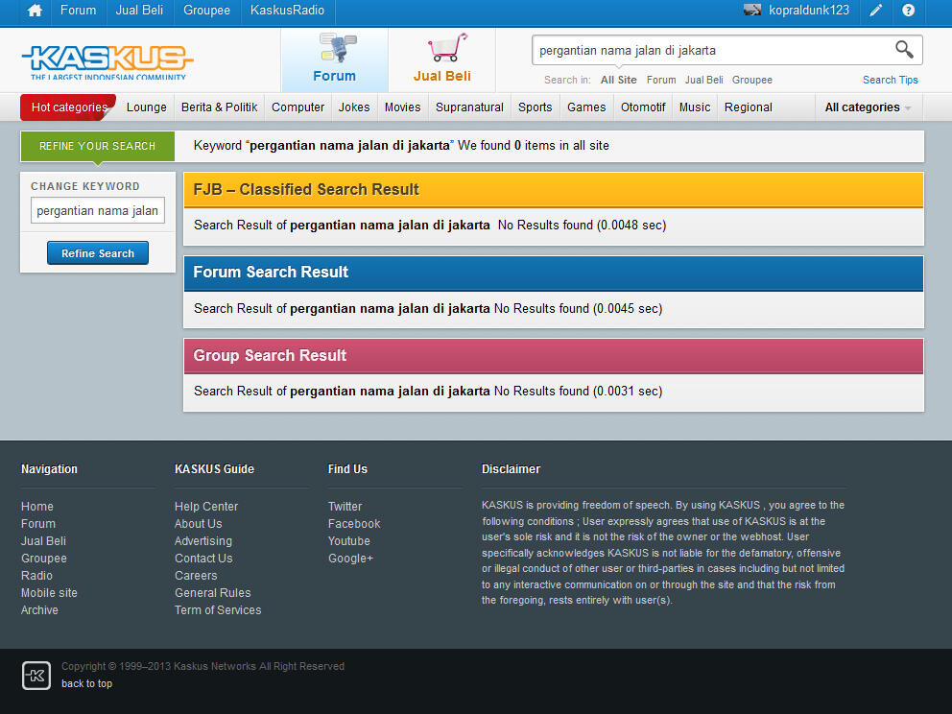Open footer Forum navigation link
This screenshot has height=714, width=952.
pos(38,523)
